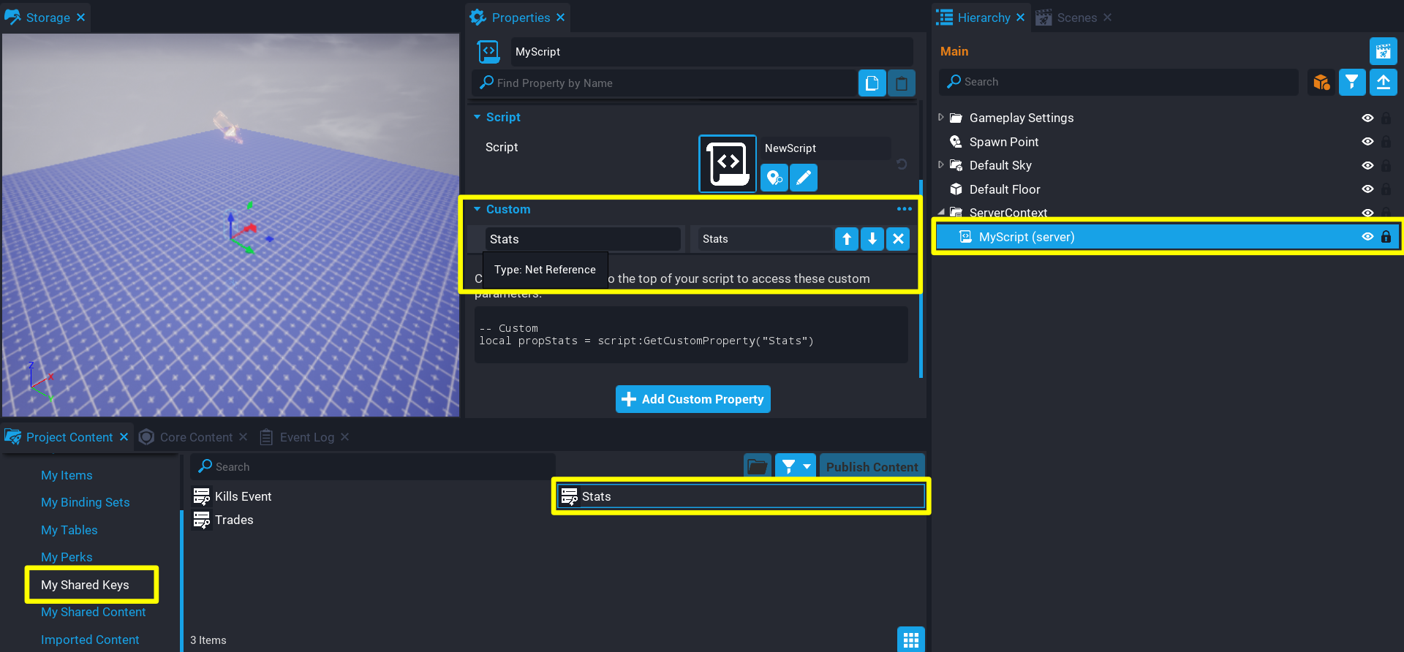The image size is (1404, 652).
Task: Hide the Spawn Point object
Action: (1367, 142)
